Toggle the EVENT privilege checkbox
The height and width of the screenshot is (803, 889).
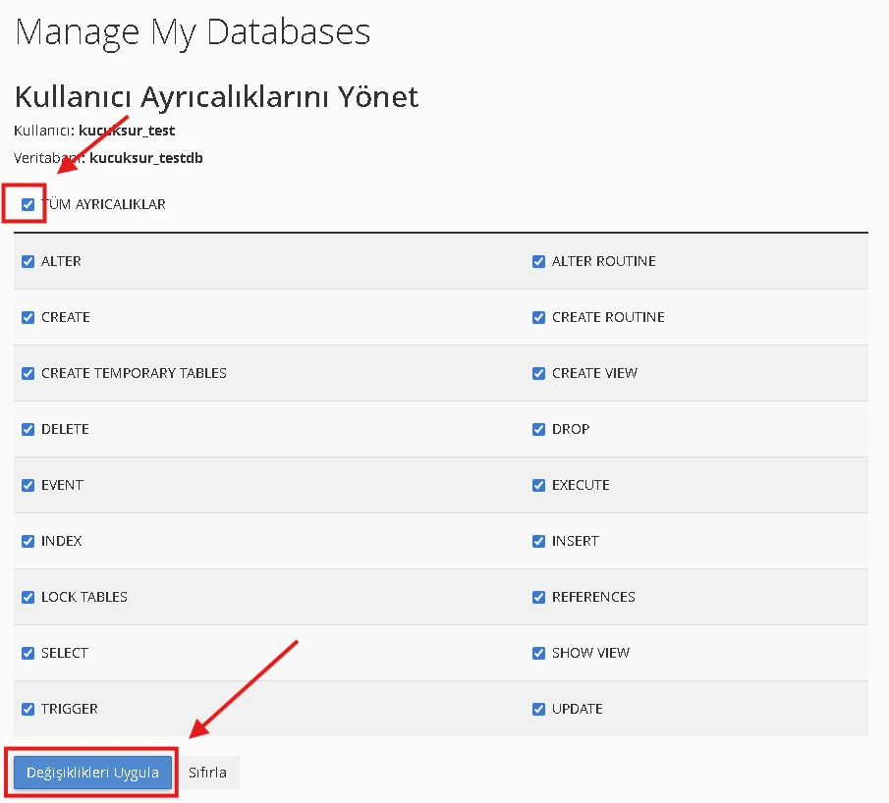pyautogui.click(x=28, y=484)
